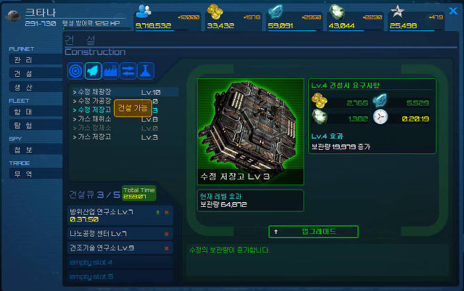Remove 건조기술 연구소 Lv.9 from queue

[166, 248]
